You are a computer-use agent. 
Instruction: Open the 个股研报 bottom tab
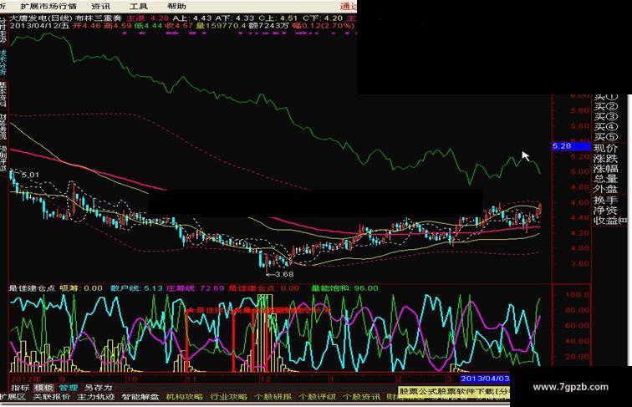(273, 397)
